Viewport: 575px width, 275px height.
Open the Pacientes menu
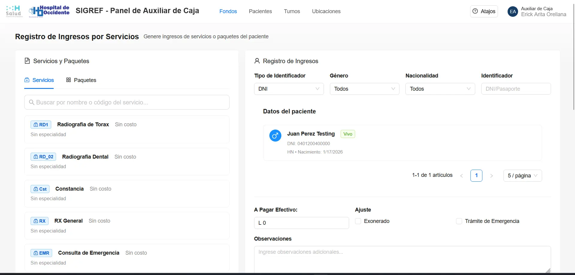pos(260,11)
